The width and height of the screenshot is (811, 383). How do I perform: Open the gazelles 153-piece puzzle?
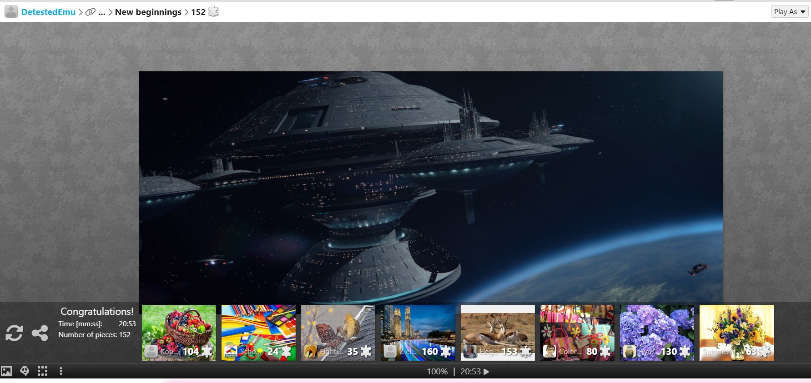(x=498, y=333)
